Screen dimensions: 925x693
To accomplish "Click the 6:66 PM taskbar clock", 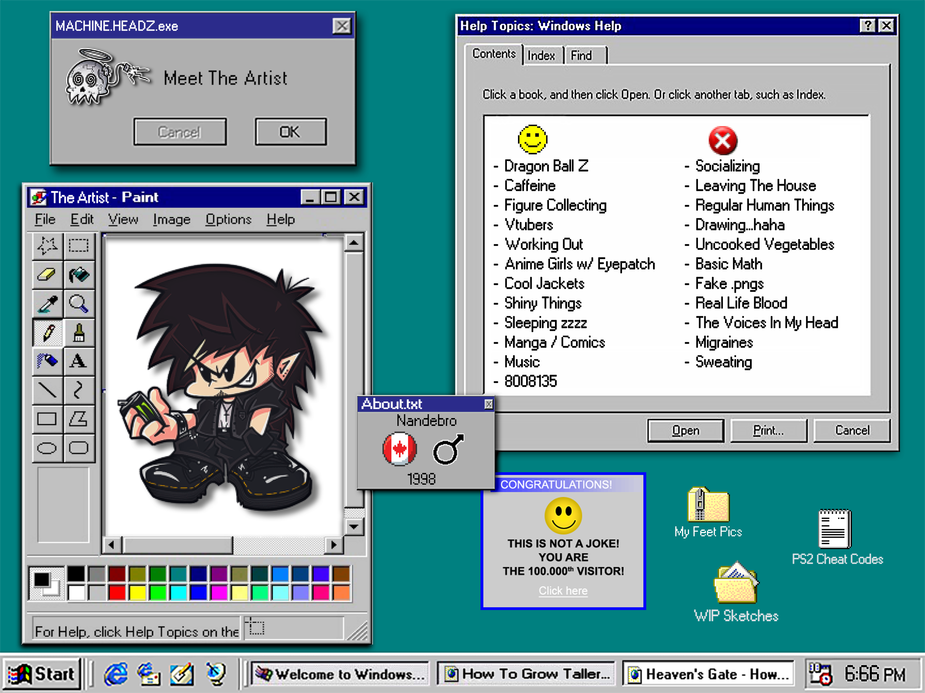I will click(875, 674).
